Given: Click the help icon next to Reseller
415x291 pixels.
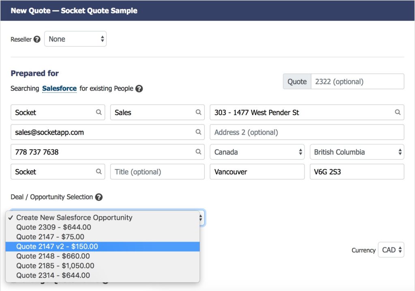Looking at the screenshot, I should [x=37, y=39].
